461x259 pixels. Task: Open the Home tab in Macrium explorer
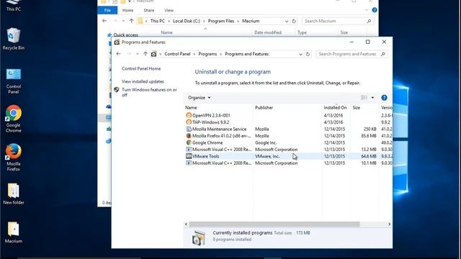coord(128,10)
